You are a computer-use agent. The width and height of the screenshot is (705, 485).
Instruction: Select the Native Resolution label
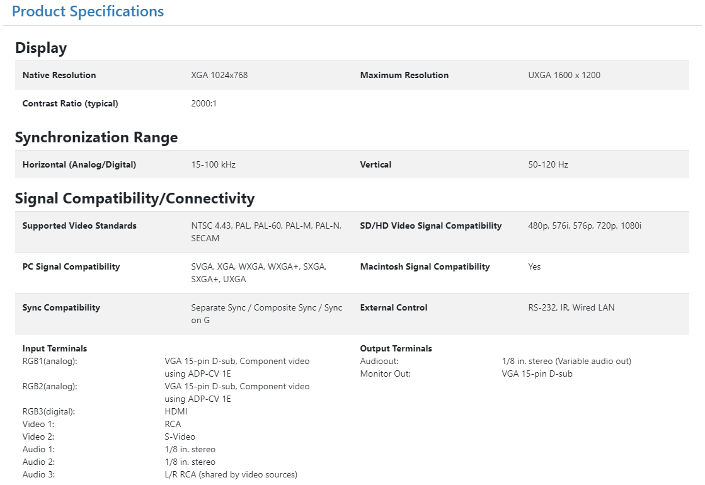[x=59, y=75]
